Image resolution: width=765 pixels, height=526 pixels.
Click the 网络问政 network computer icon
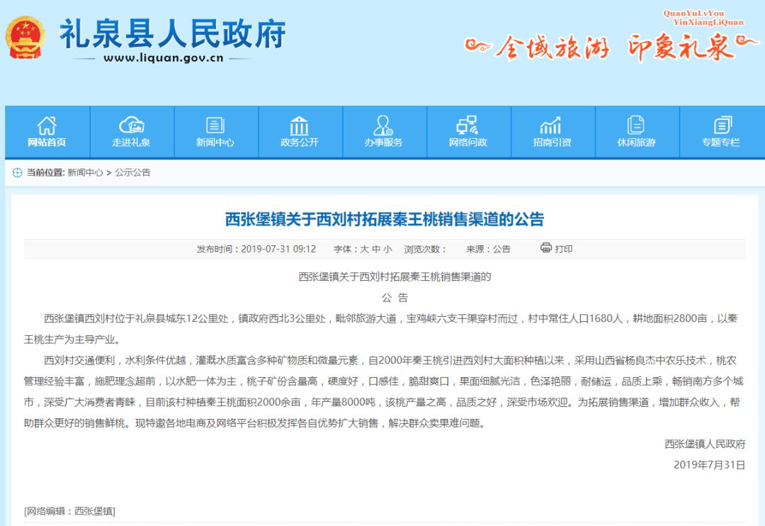coord(467,125)
